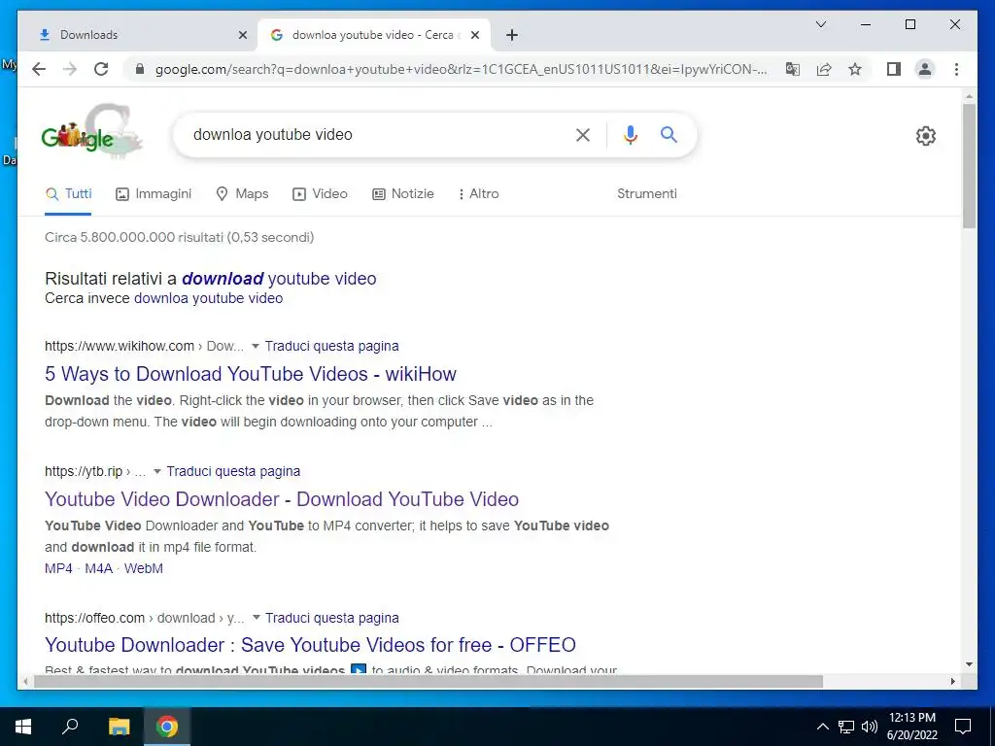Viewport: 995px width, 746px height.
Task: Open the notification center
Action: point(963,727)
